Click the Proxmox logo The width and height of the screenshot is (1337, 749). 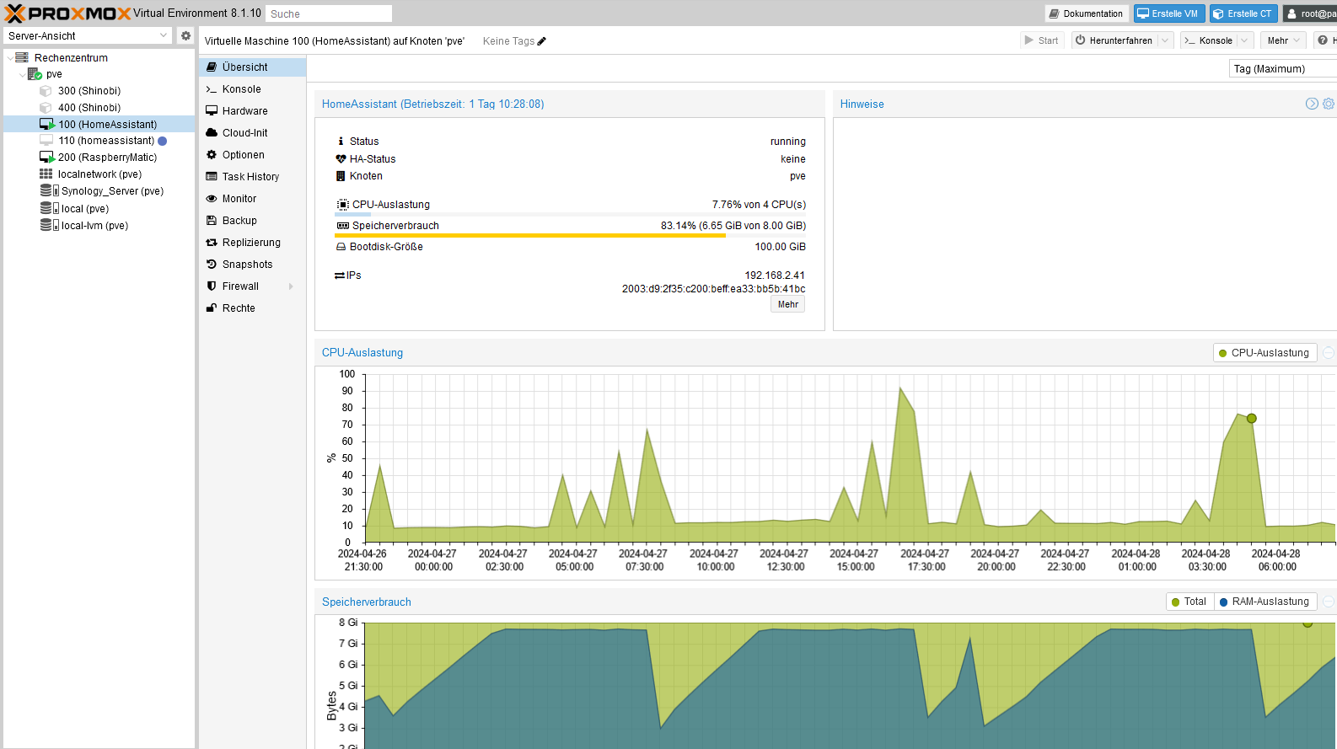[67, 13]
